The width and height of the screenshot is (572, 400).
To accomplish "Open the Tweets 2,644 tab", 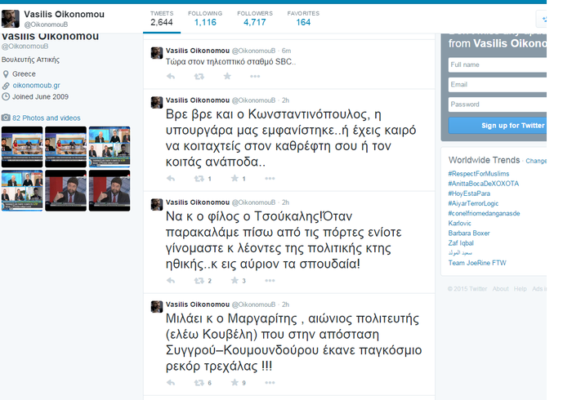I will coord(162,19).
